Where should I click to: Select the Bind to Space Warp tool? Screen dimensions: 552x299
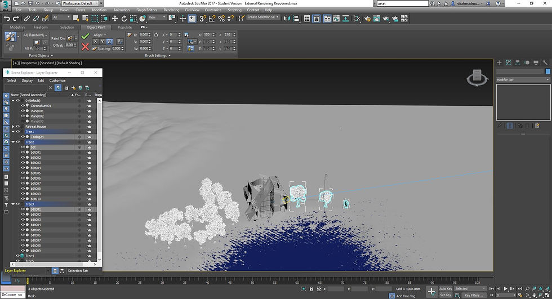tap(45, 18)
